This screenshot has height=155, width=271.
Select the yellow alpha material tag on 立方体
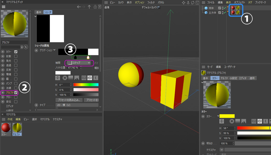tap(238, 12)
